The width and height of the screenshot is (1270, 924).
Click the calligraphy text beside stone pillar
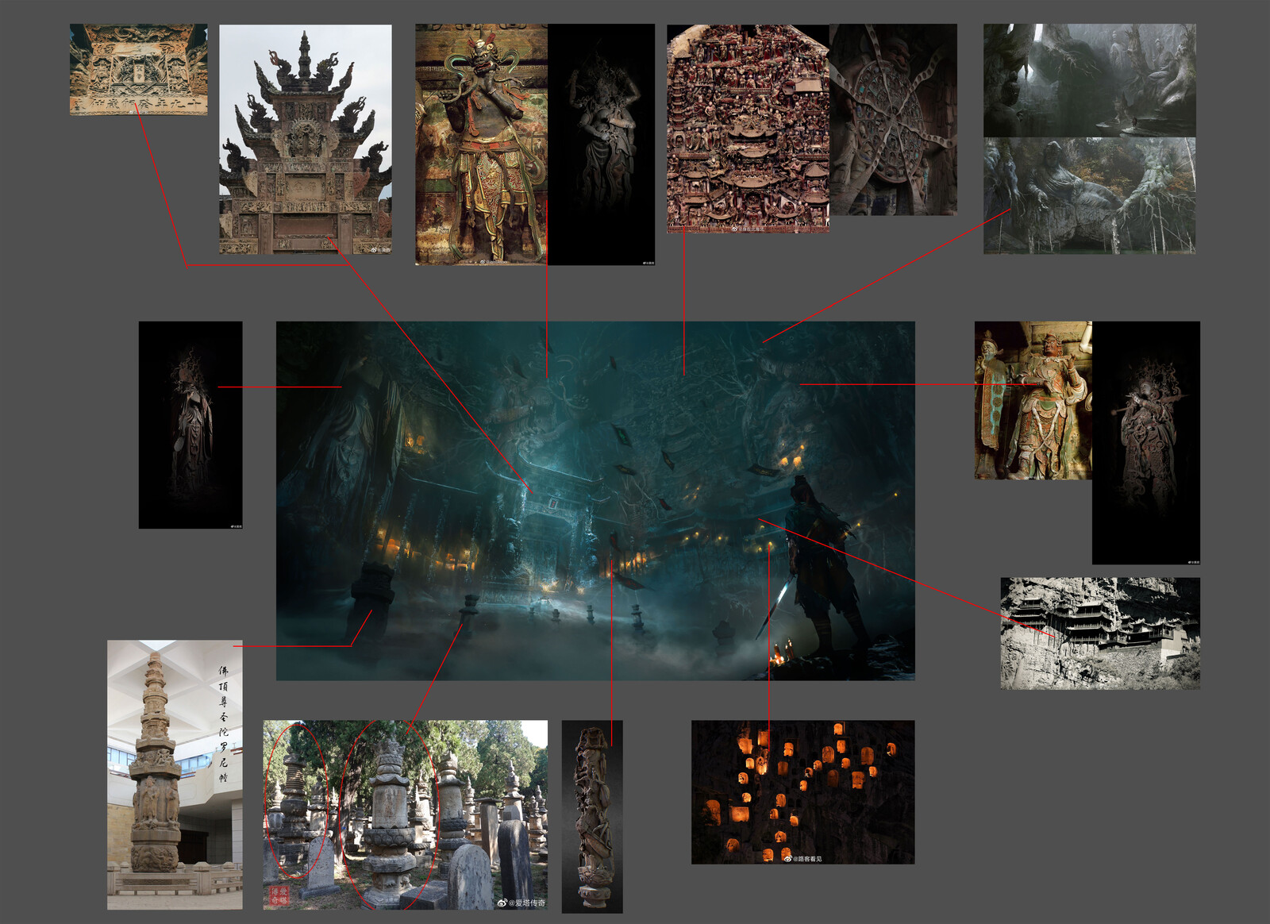point(224,724)
